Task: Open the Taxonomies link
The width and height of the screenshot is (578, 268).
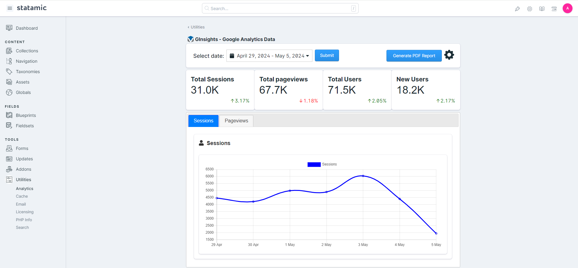Action: click(28, 72)
